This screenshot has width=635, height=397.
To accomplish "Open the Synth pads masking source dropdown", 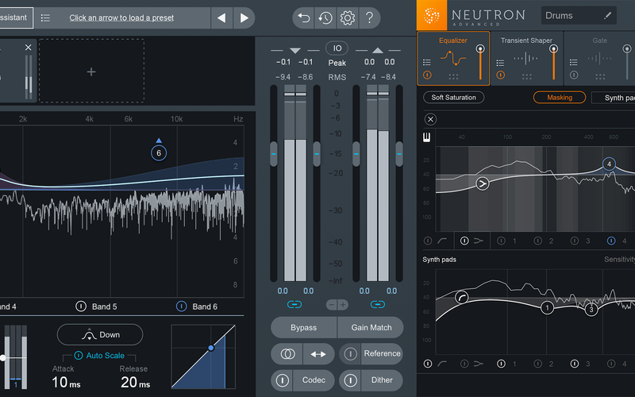I will (614, 98).
